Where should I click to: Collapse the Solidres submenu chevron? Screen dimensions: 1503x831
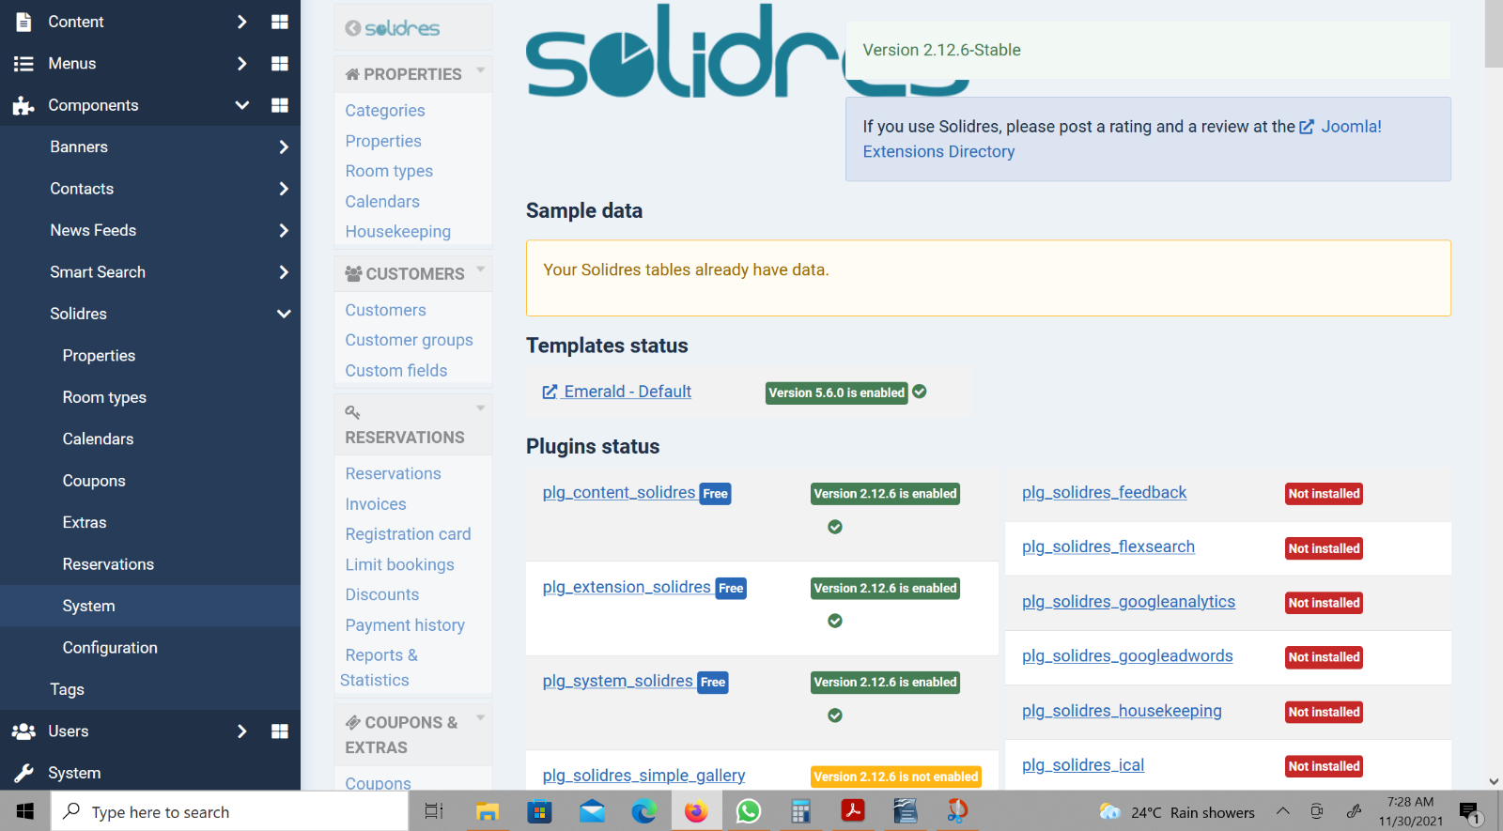coord(284,314)
